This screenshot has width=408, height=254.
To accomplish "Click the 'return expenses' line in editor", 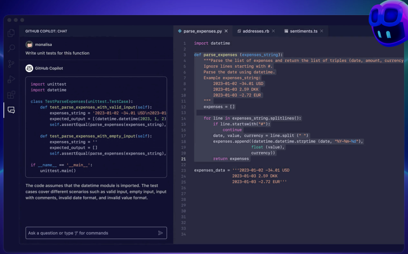I will point(231,159).
